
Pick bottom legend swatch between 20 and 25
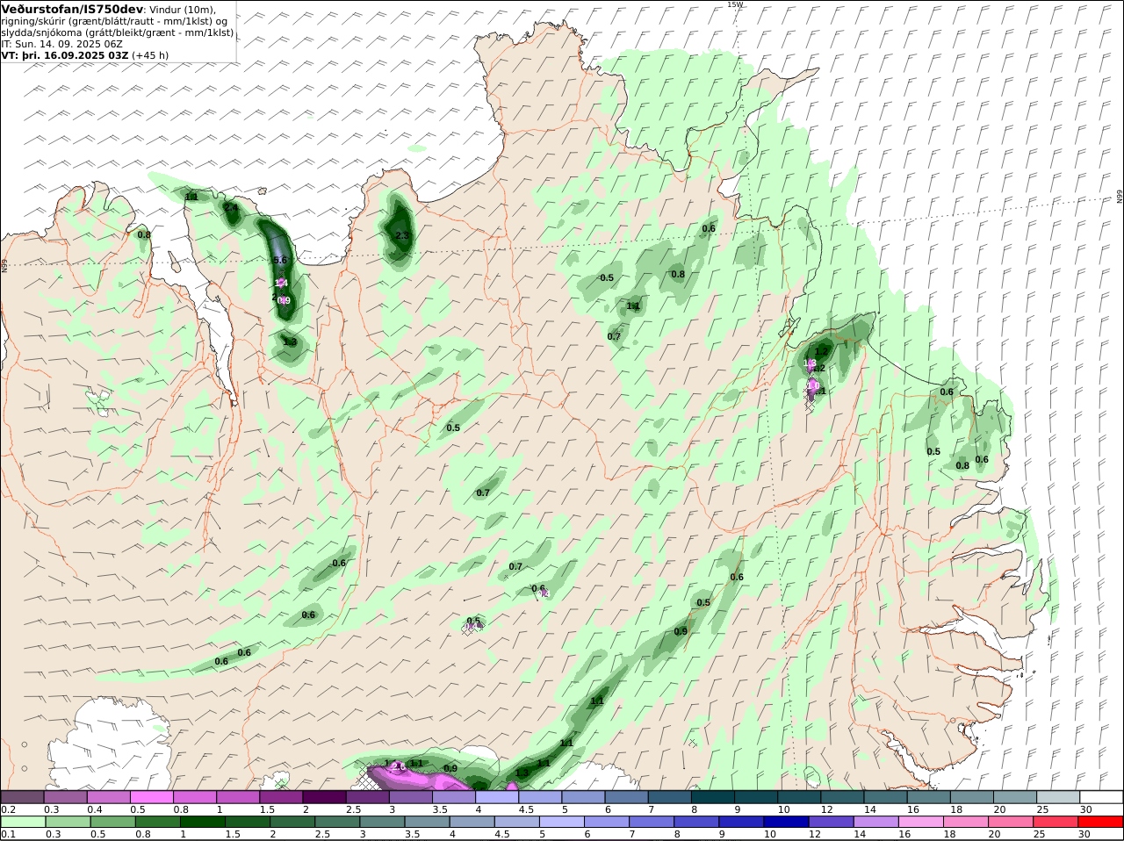point(1012,823)
